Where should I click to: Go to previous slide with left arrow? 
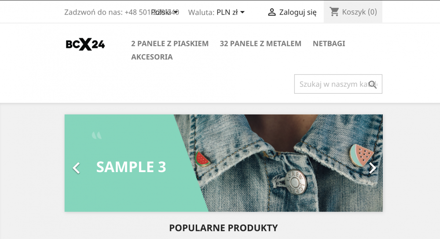point(76,168)
